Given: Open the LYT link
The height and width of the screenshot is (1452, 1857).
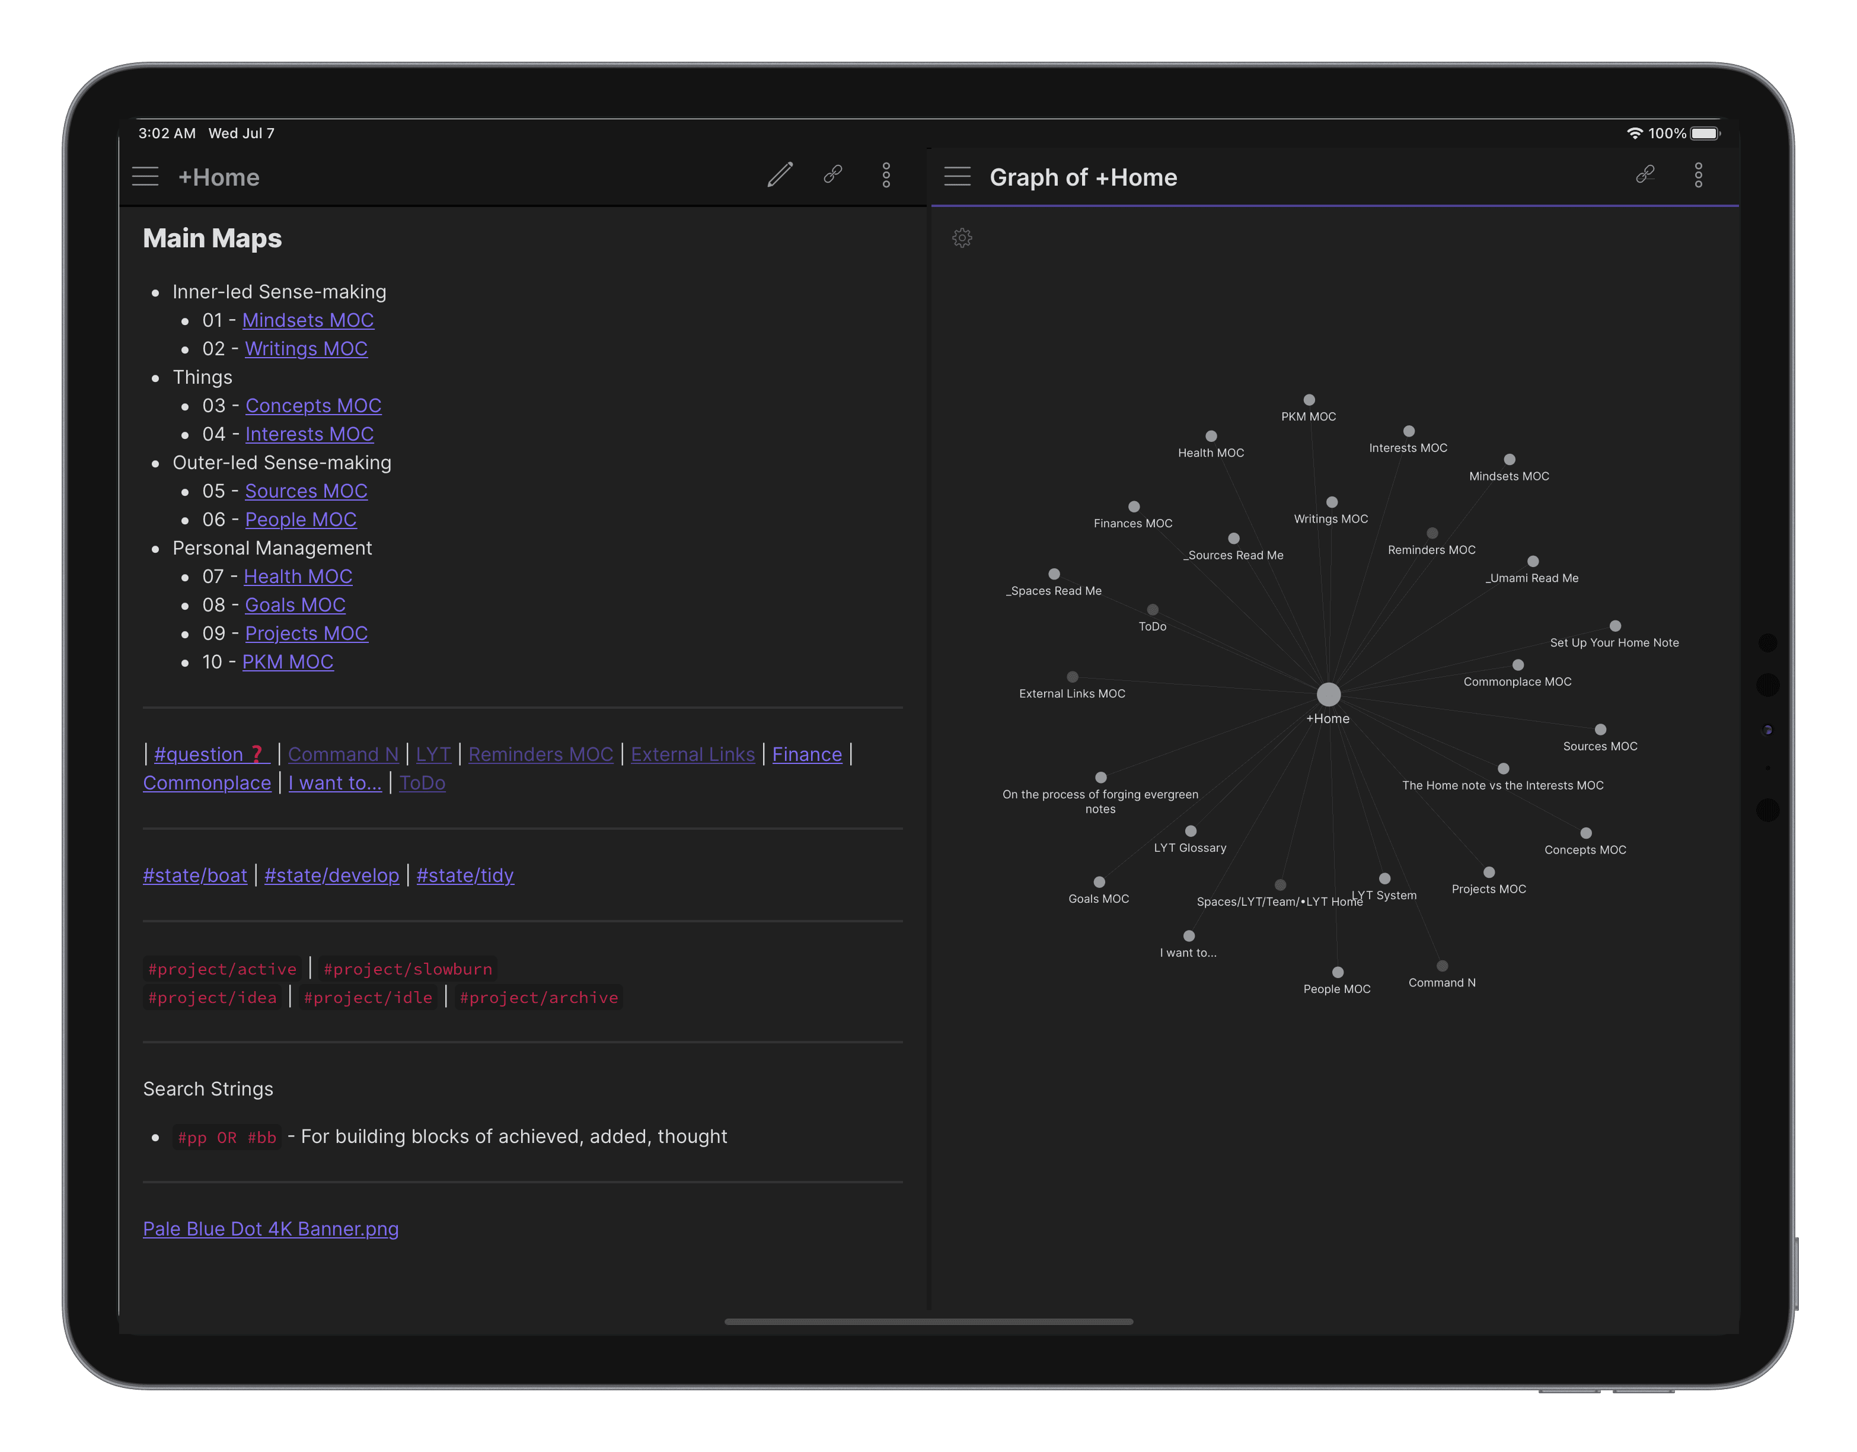Looking at the screenshot, I should pos(433,754).
